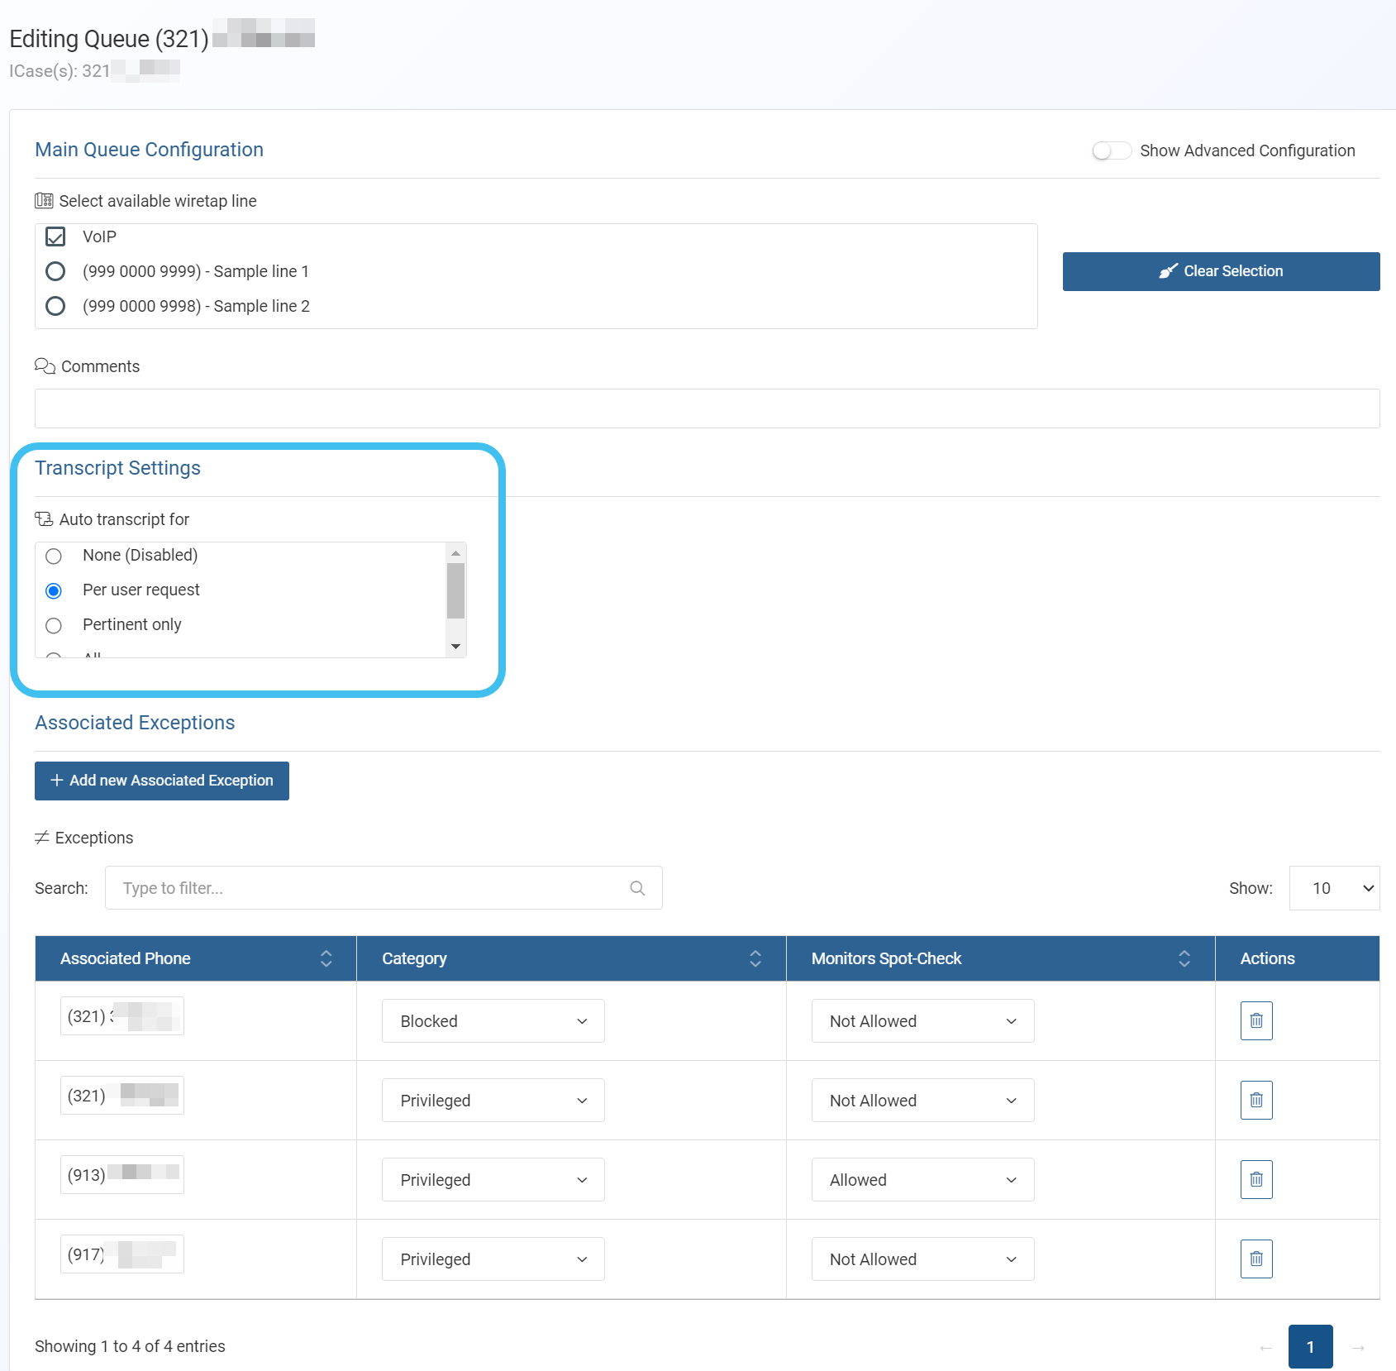Viewport: 1396px width, 1371px height.
Task: Click page 1 pagination button
Action: pos(1310,1347)
